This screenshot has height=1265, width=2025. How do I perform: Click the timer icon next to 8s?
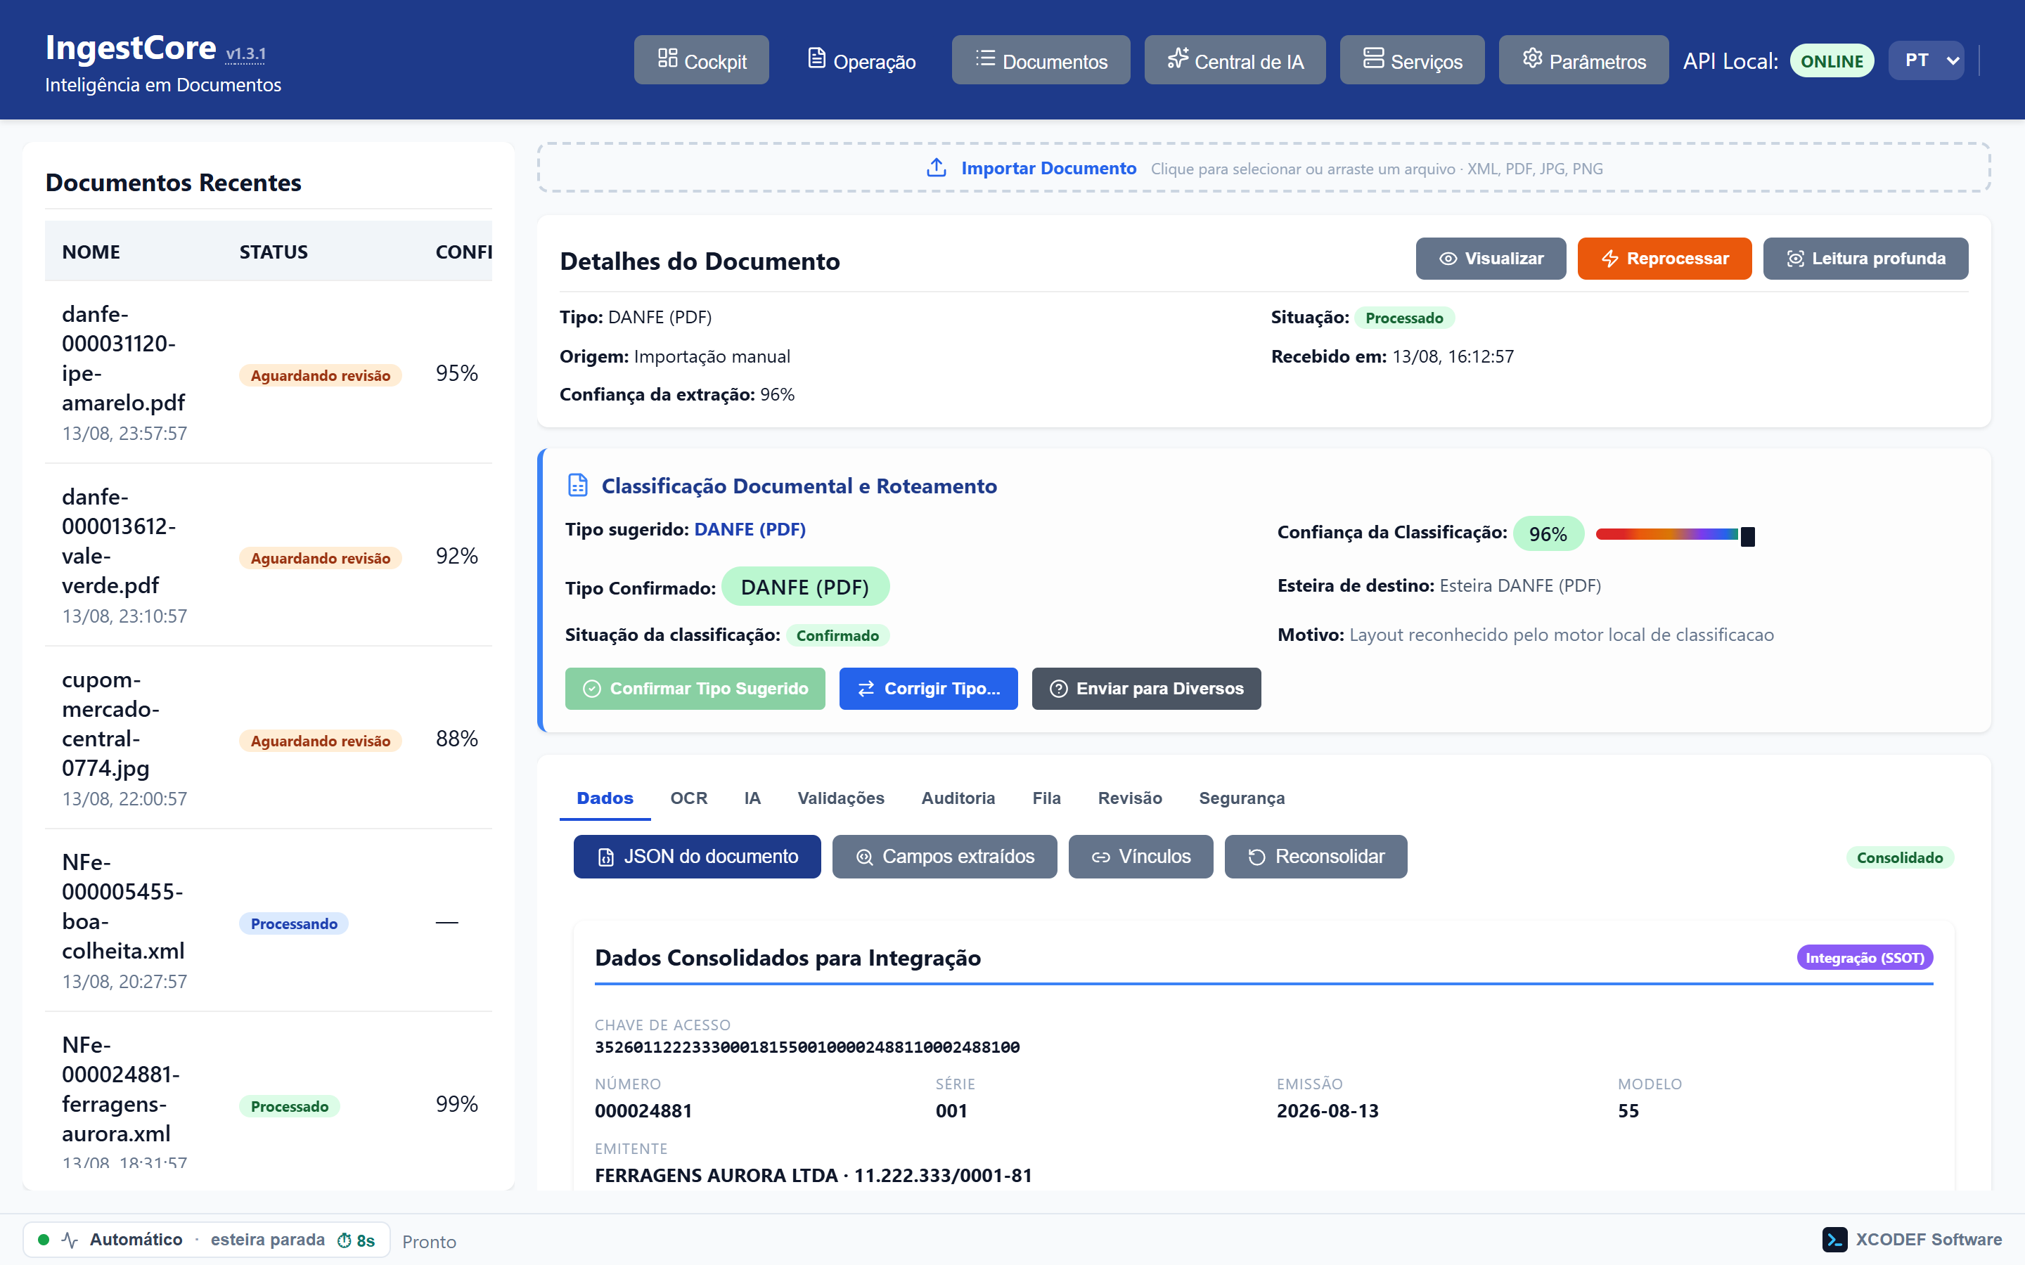[x=344, y=1240]
